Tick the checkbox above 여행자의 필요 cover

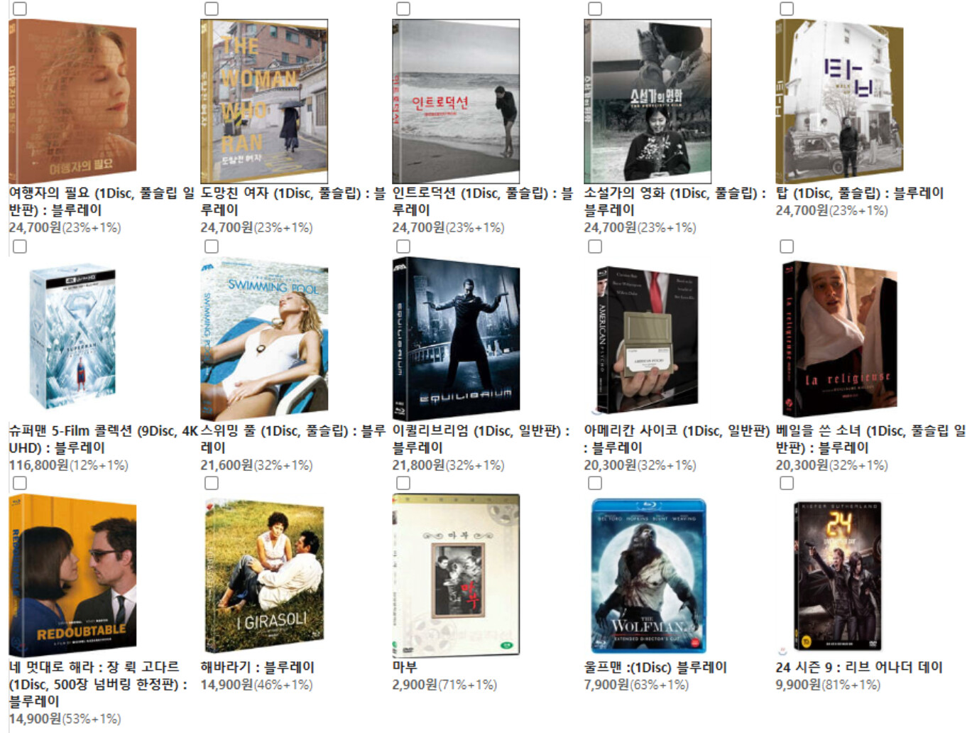tap(20, 9)
